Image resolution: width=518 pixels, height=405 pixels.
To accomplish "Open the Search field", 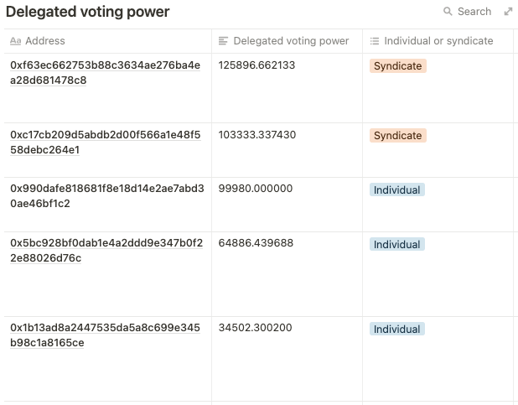I will pos(474,12).
